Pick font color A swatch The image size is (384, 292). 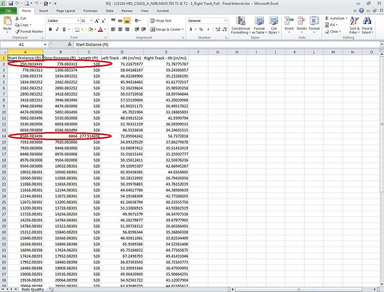coord(100,29)
